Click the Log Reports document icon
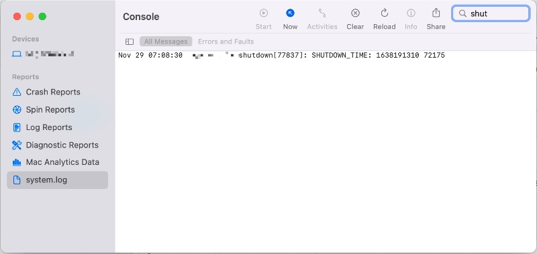Screen dimensions: 537x254 point(16,127)
